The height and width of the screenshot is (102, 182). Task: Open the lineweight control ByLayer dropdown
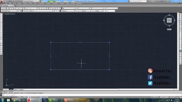tap(97, 11)
